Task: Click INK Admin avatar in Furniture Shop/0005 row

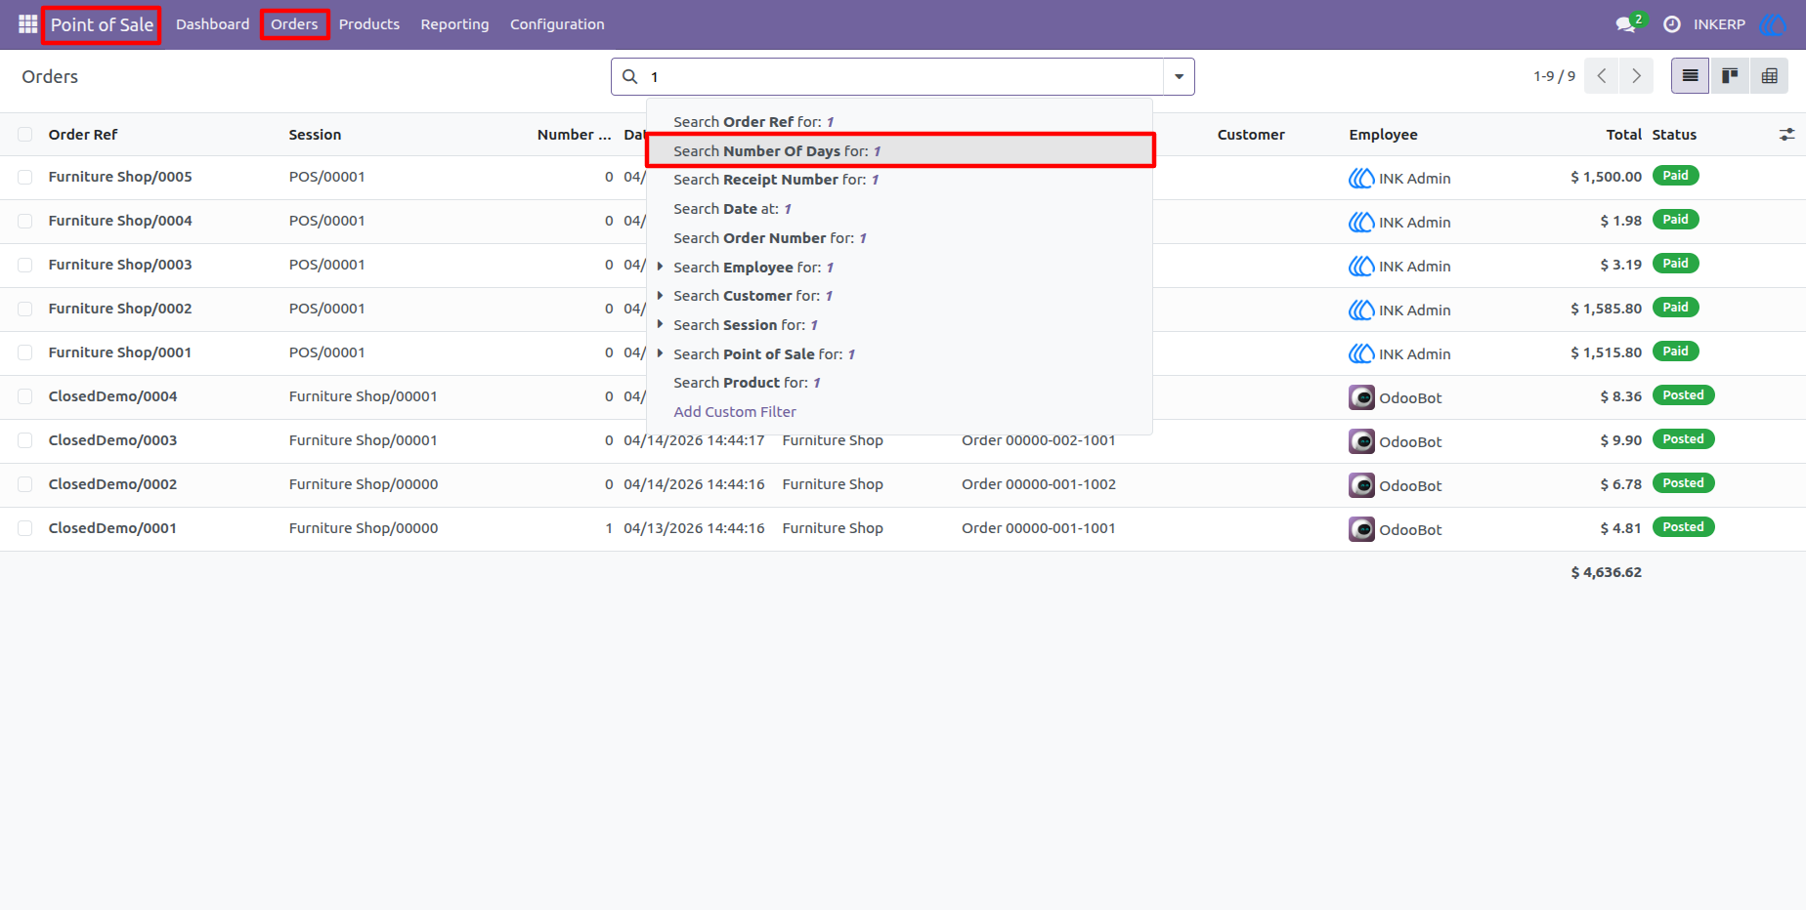Action: click(x=1361, y=178)
